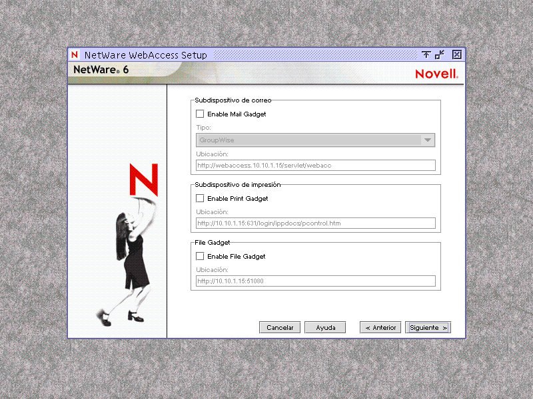Open help with the Ayuda button
This screenshot has height=399, width=533.
[x=325, y=327]
